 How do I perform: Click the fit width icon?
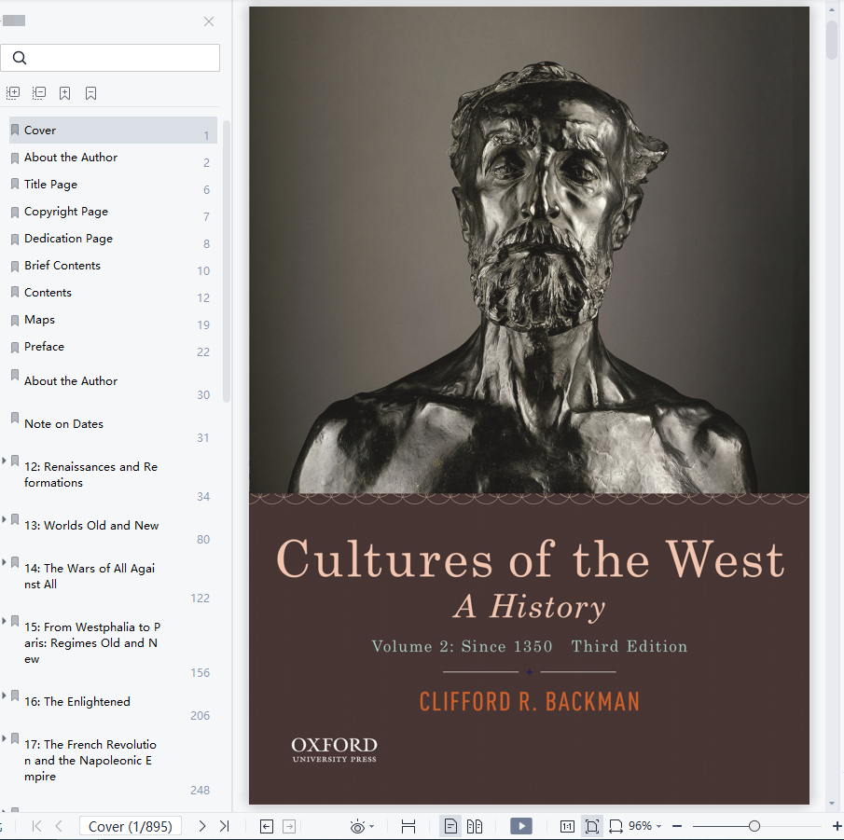[616, 826]
